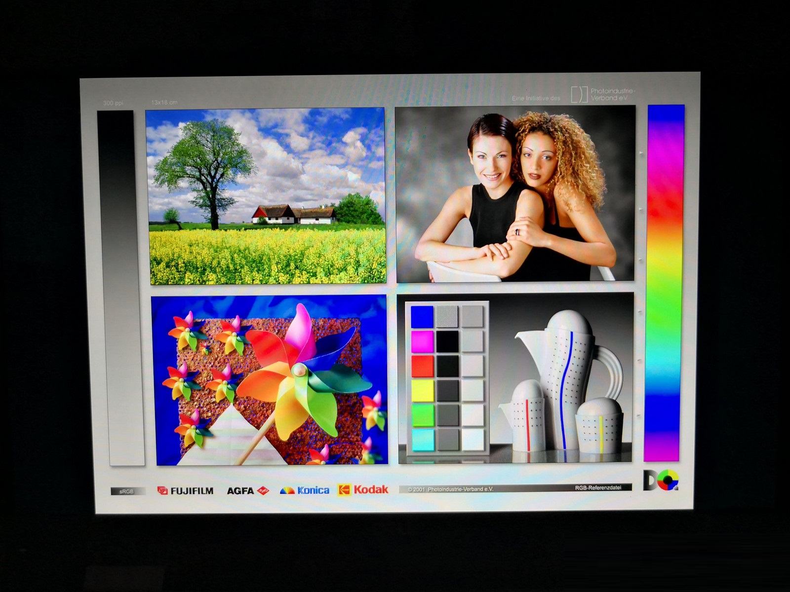
Task: Click the Photoindustrie-Verband bracket logo
Action: click(579, 94)
